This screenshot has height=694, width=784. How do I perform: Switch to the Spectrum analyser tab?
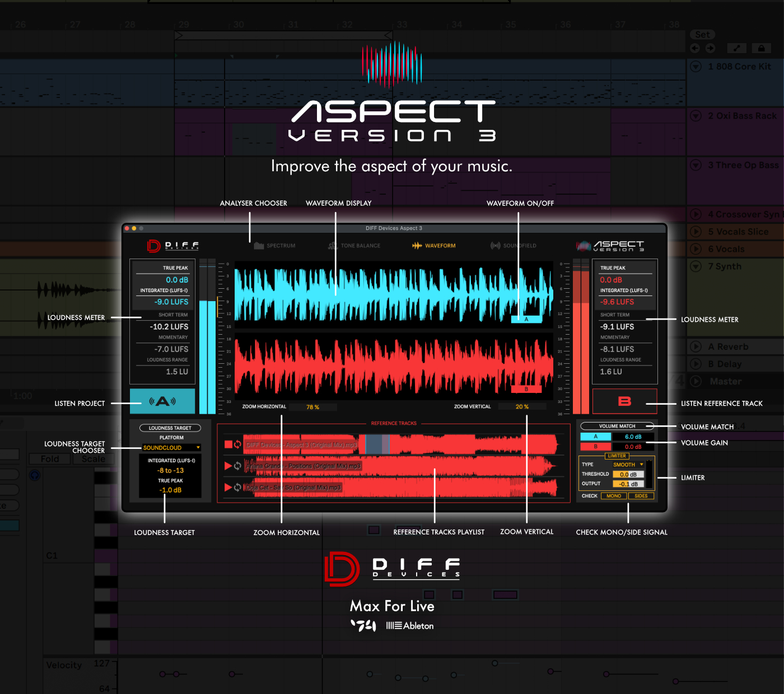pyautogui.click(x=274, y=246)
